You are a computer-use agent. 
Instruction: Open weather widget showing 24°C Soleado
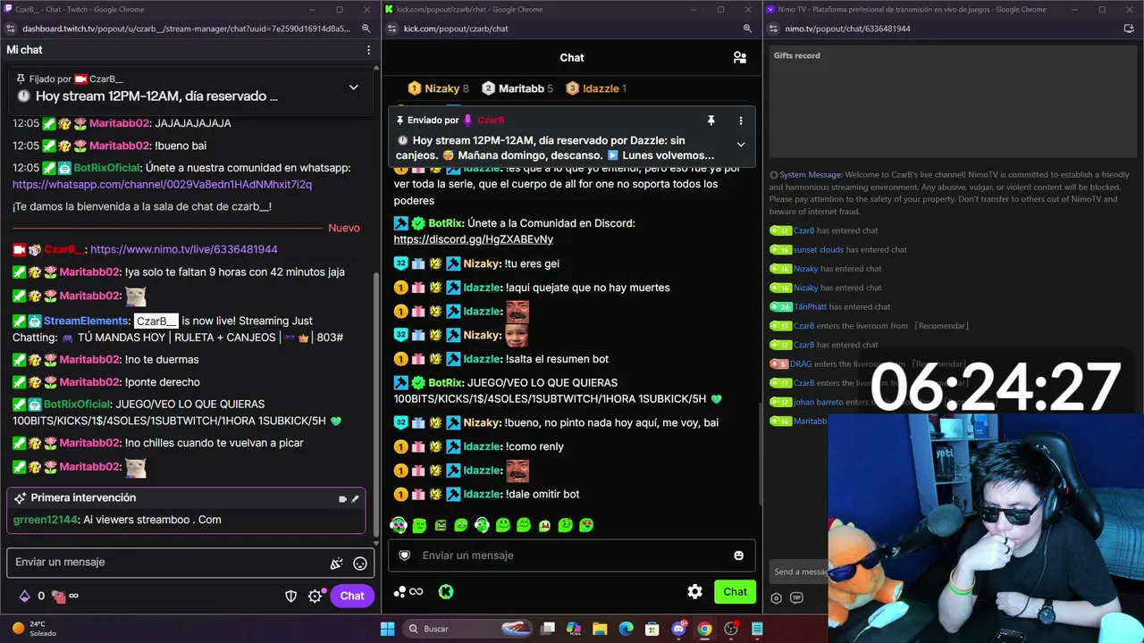click(x=34, y=629)
